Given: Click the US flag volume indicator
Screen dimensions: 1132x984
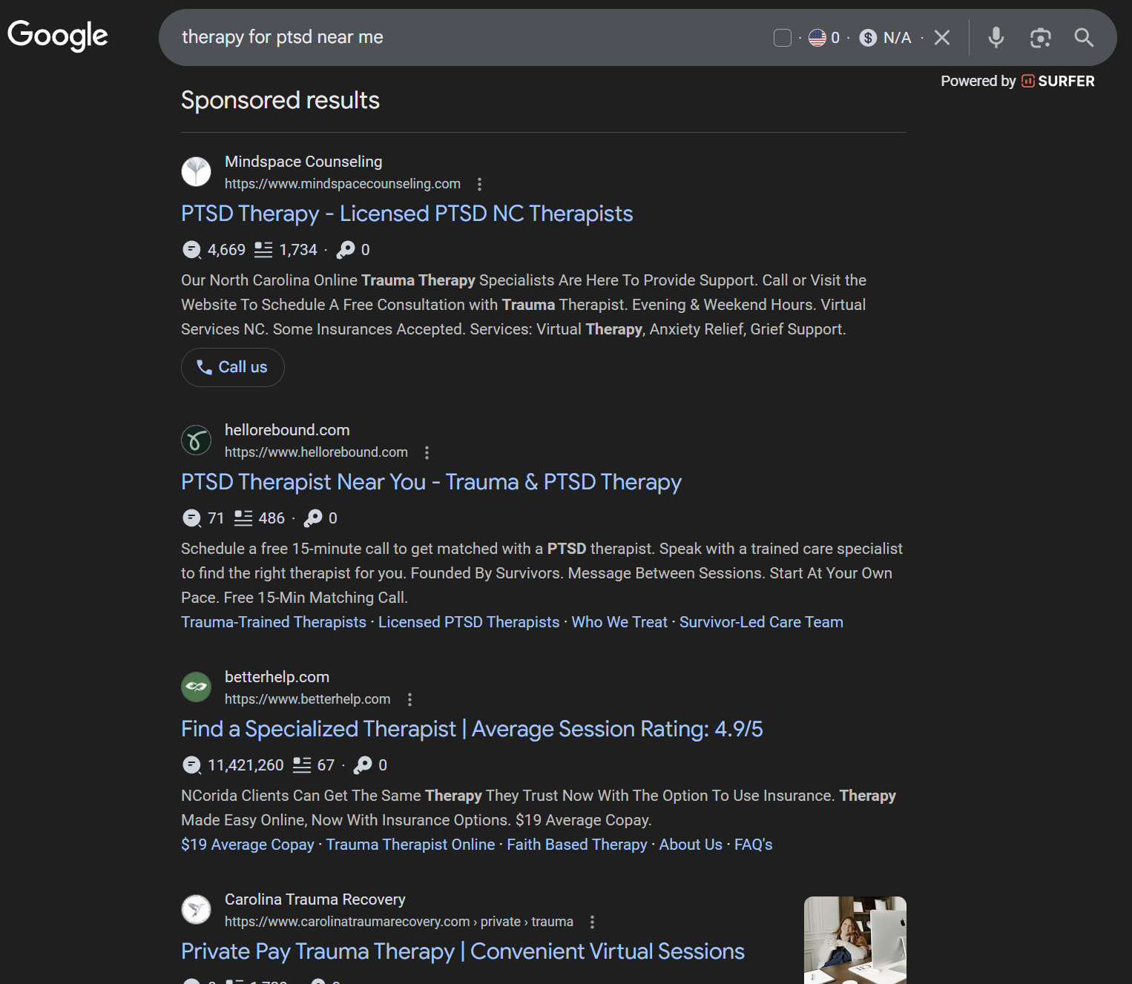Looking at the screenshot, I should tap(817, 38).
